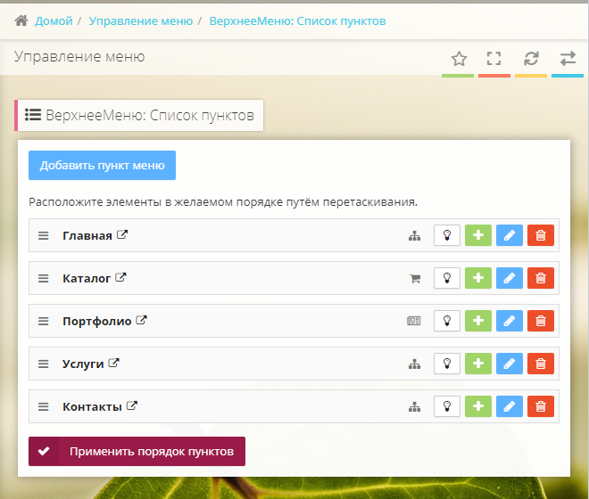This screenshot has height=499, width=589.
Task: Open external link icon next to Портфолио
Action: pos(141,321)
